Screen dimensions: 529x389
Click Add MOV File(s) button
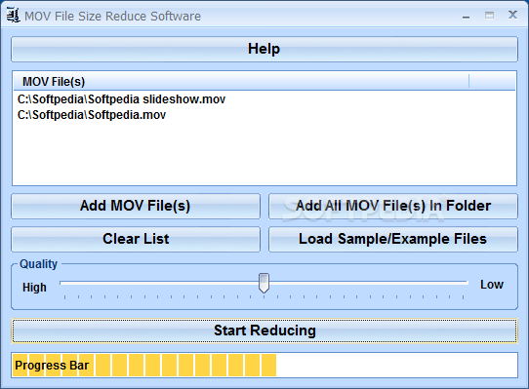136,206
